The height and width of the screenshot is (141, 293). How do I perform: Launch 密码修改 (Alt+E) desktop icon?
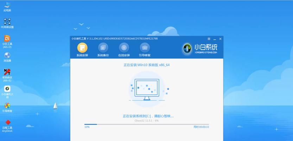tap(7, 75)
